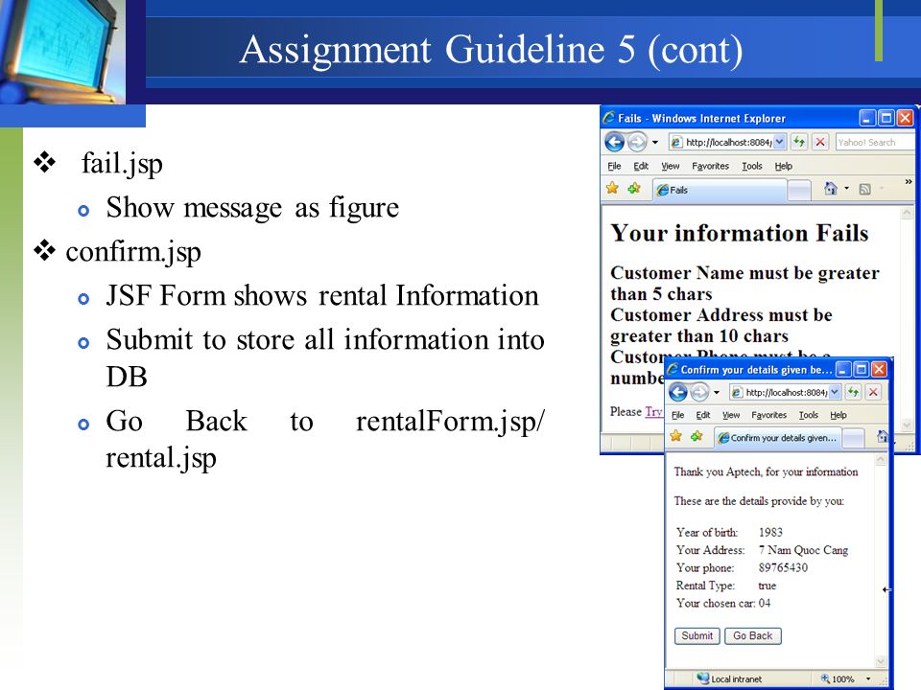The width and height of the screenshot is (921, 690).
Task: Open Help menu in Fails window
Action: 784,167
